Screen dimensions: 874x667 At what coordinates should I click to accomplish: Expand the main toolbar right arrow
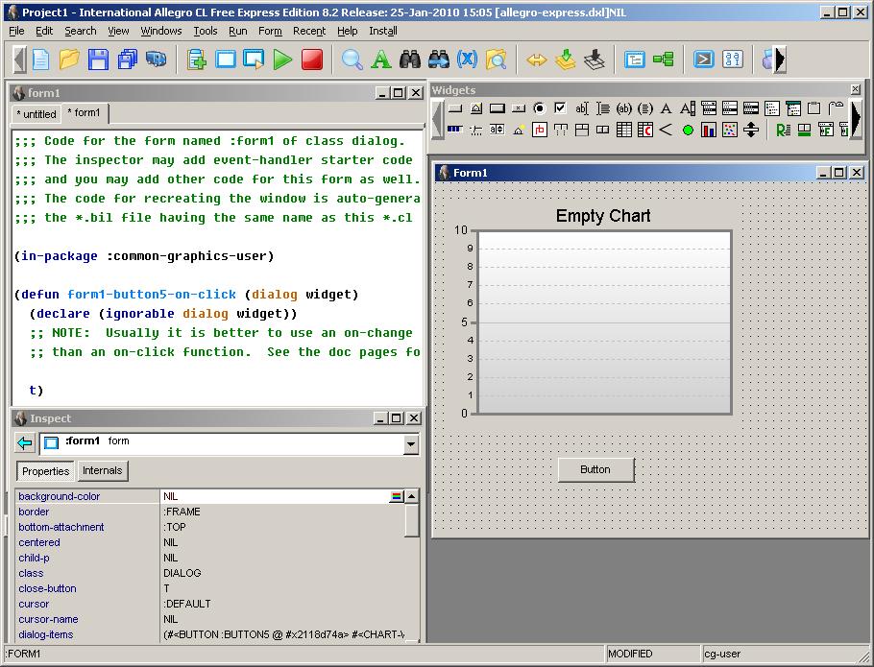(x=780, y=60)
